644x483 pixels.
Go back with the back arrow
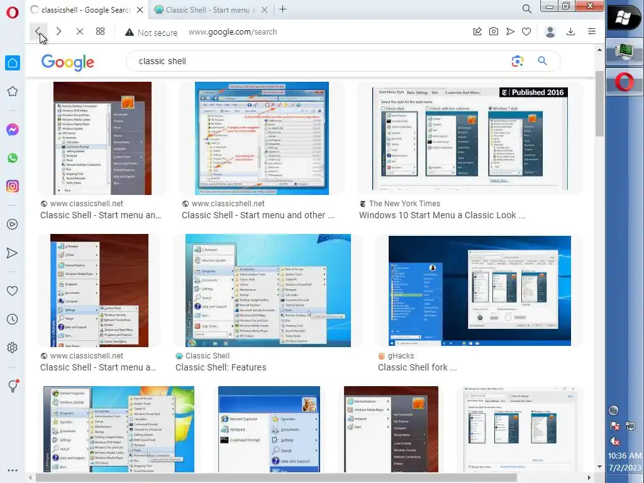[38, 31]
